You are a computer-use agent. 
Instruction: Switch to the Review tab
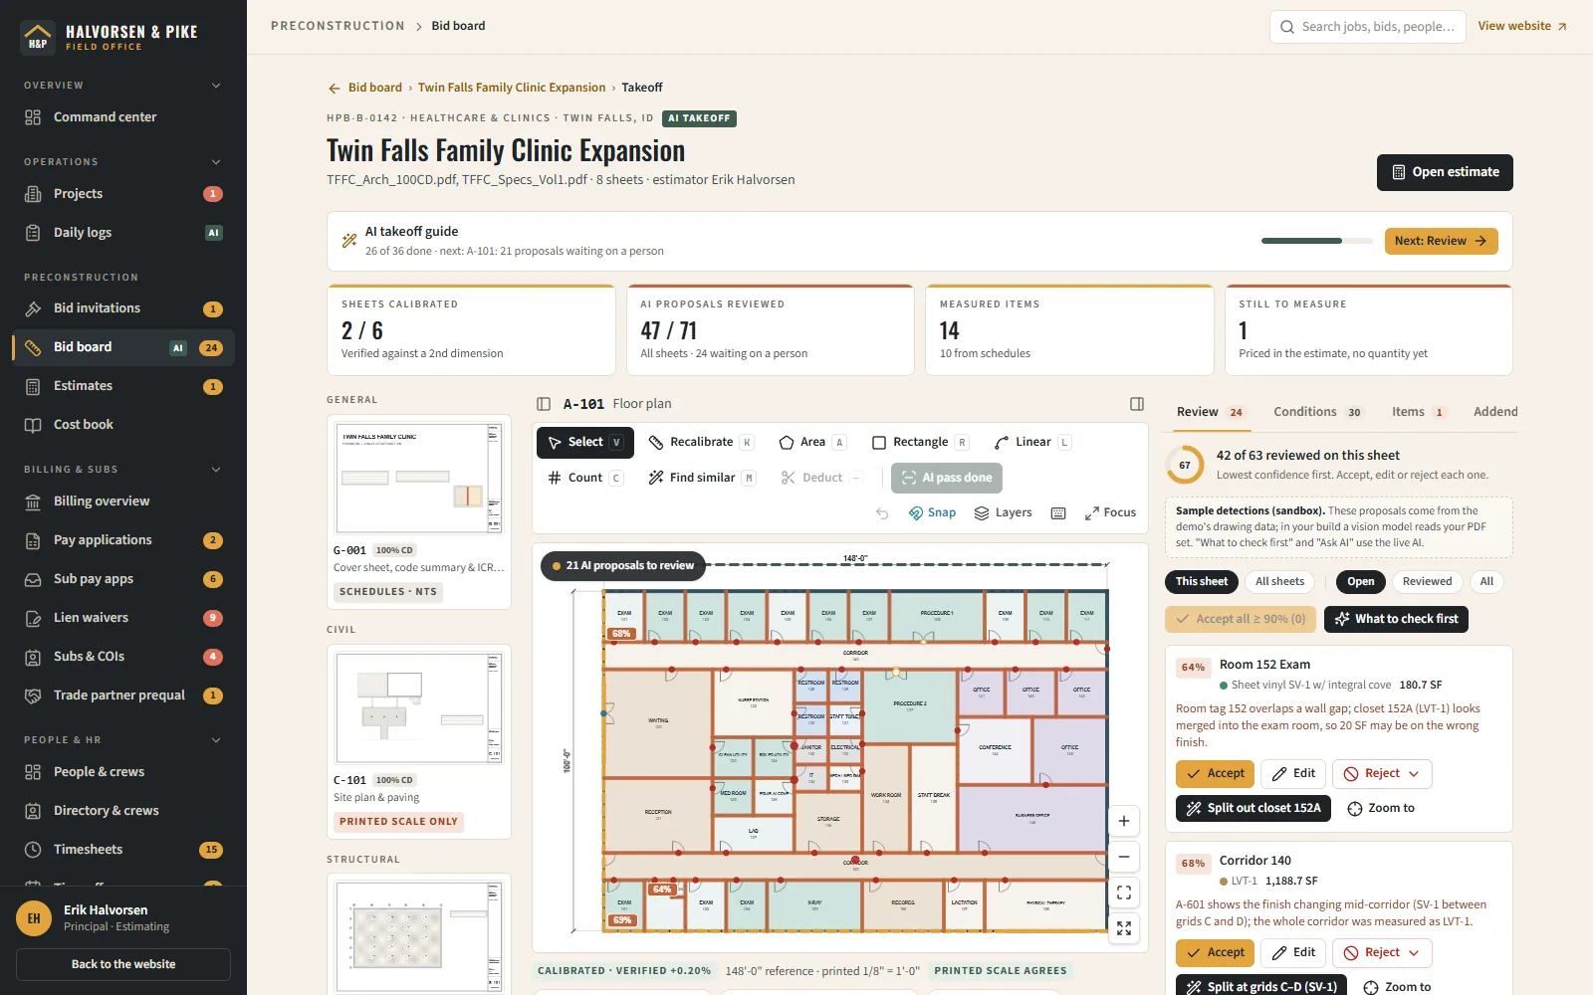[x=1211, y=412]
